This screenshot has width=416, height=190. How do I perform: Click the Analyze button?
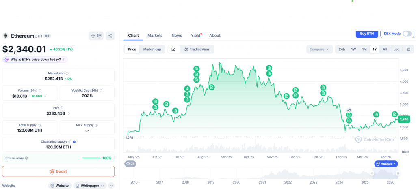coord(386,164)
